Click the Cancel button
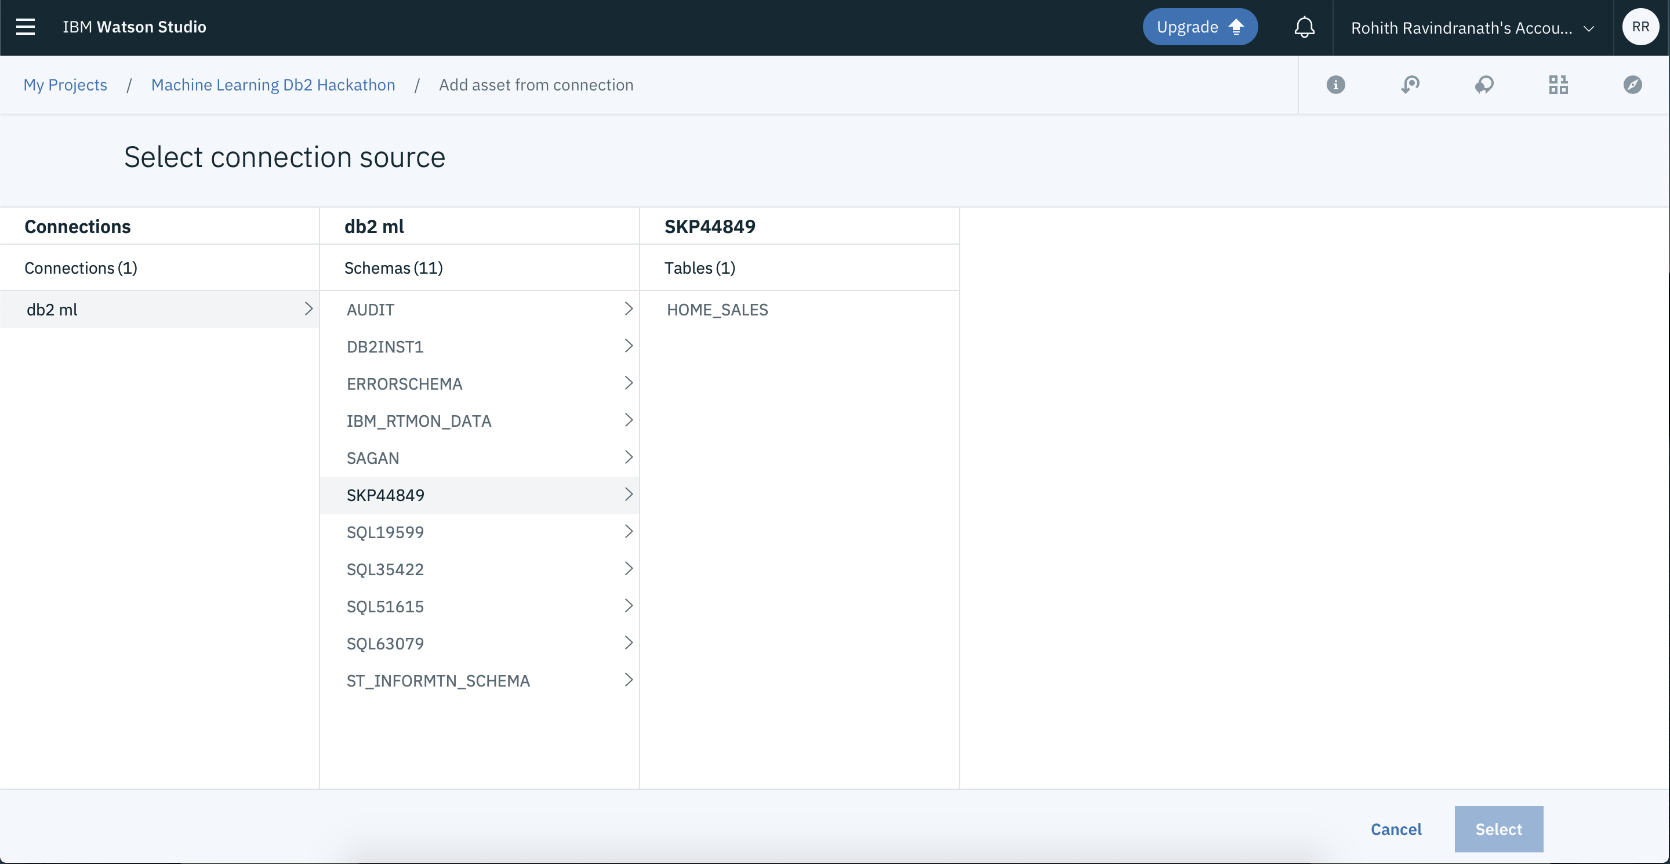 (1396, 829)
